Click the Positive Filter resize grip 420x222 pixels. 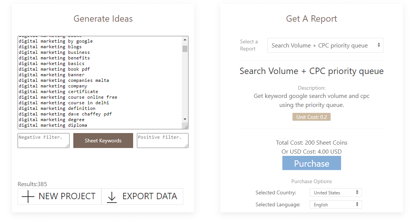(186, 146)
